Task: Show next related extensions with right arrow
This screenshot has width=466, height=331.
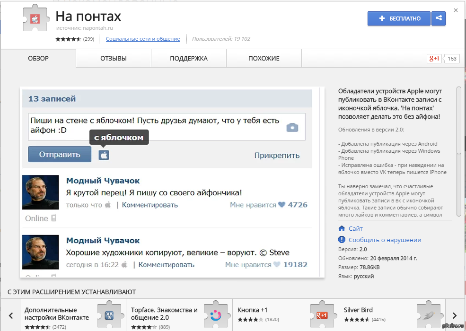Action: (x=455, y=315)
